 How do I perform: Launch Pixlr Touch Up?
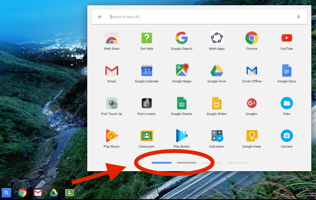pos(112,103)
